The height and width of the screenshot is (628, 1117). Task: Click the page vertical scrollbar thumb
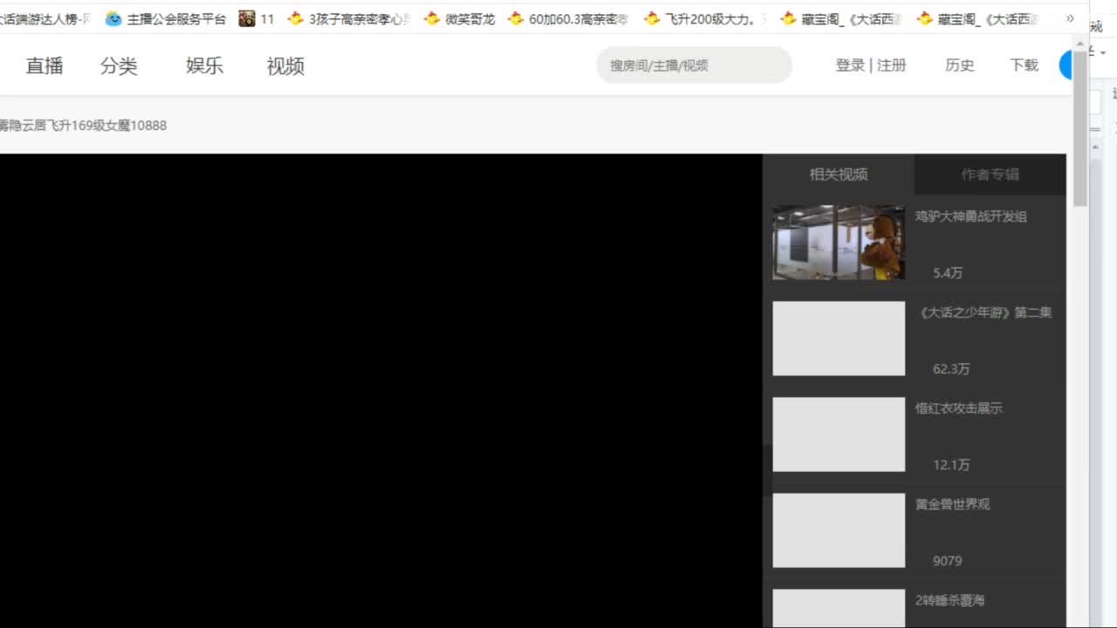[1080, 128]
